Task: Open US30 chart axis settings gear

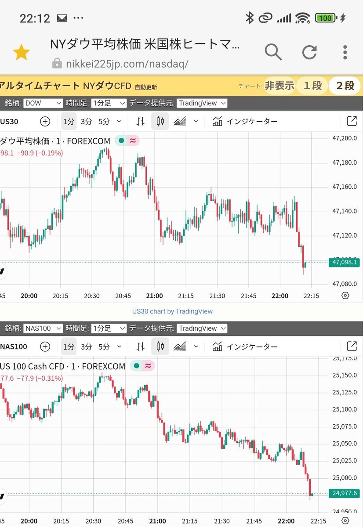Action: coord(345,296)
